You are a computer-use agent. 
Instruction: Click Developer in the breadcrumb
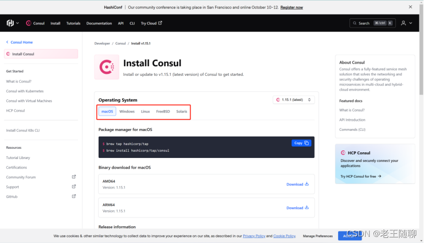click(x=102, y=43)
